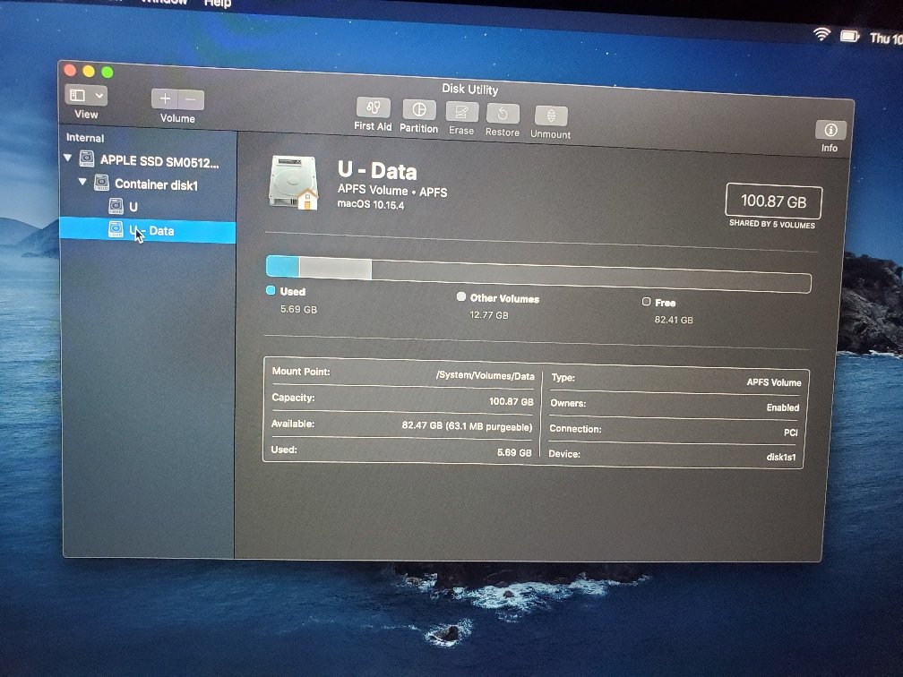903x677 pixels.
Task: Click the U - Data disk icon in sidebar
Action: coord(116,229)
